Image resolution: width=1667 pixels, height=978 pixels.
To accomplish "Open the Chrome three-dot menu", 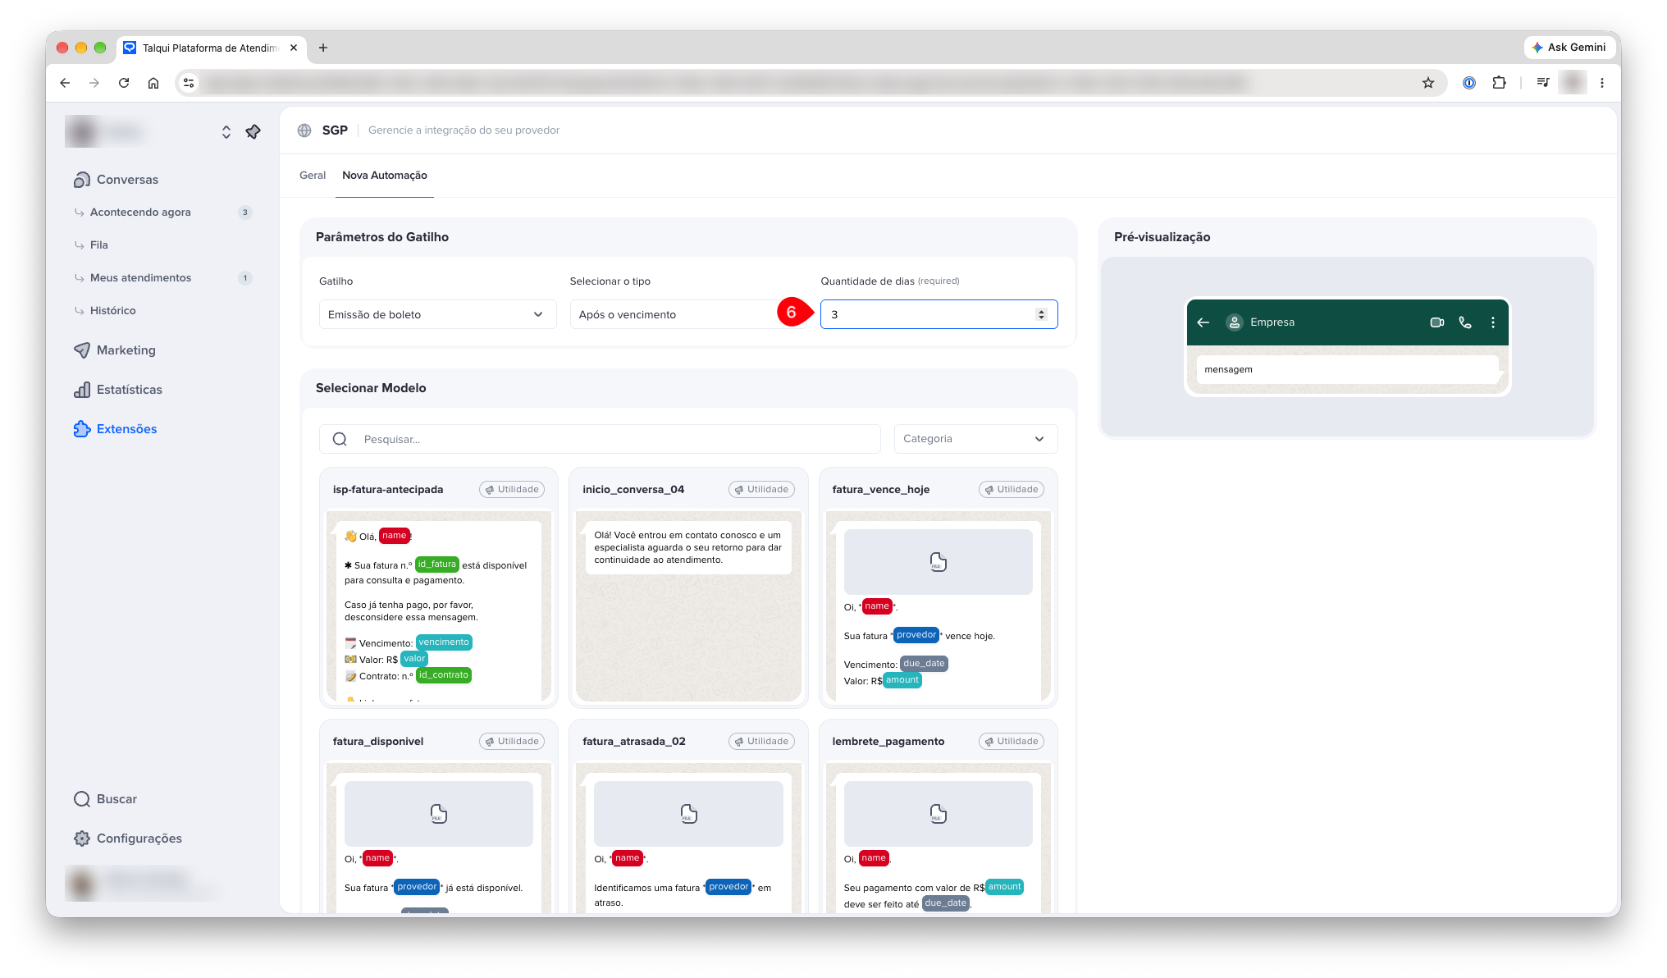I will (1602, 83).
